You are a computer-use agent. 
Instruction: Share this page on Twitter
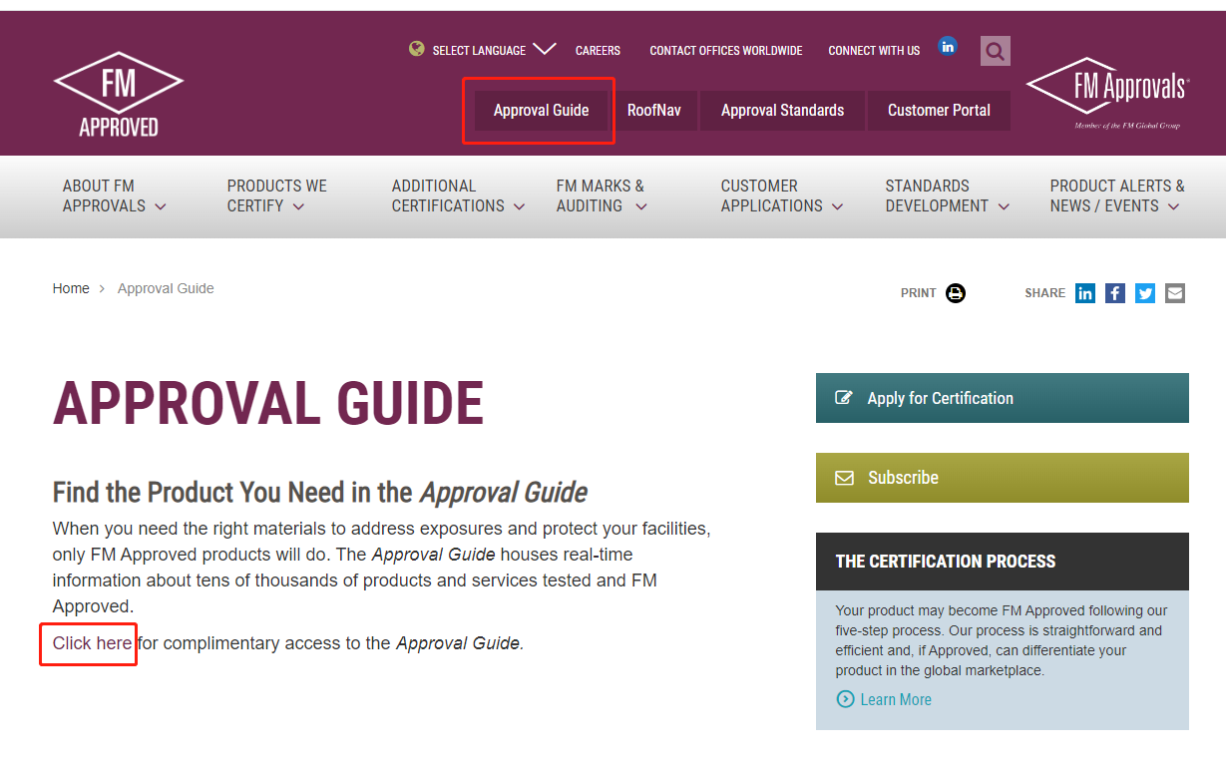coord(1145,293)
